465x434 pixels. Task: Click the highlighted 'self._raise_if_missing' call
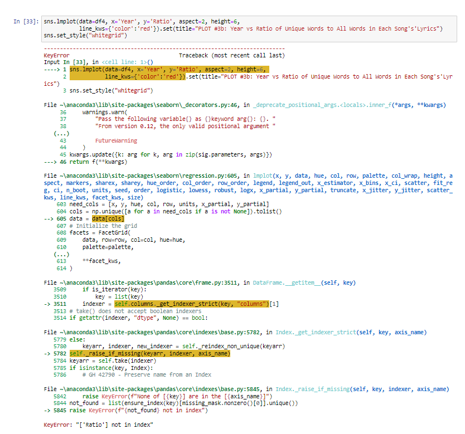150,354
